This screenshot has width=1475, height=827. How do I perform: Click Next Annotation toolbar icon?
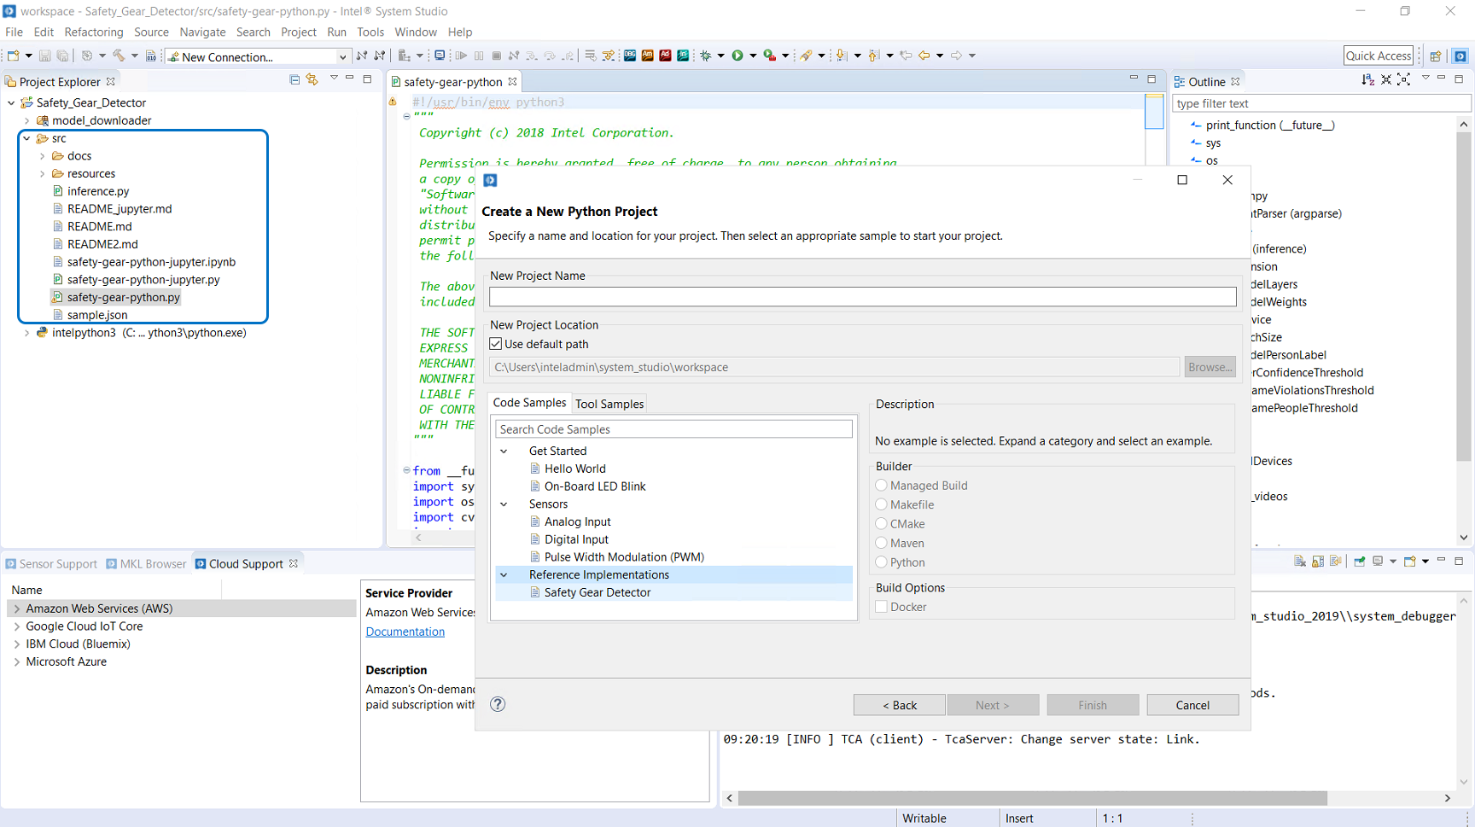(842, 56)
